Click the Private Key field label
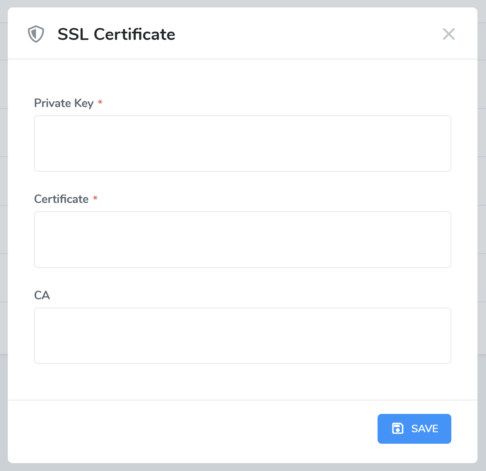The image size is (486, 471). click(x=64, y=103)
